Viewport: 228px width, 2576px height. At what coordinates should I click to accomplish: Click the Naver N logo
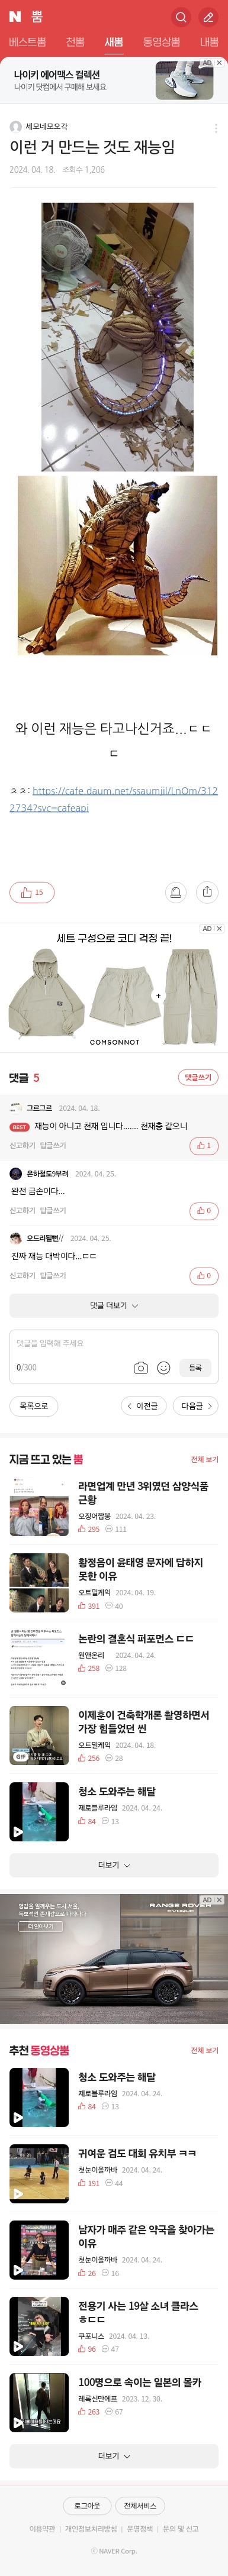tap(15, 17)
